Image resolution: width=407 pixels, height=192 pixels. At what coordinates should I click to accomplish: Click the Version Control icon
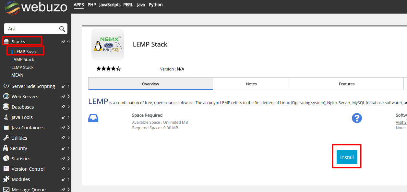pos(6,169)
